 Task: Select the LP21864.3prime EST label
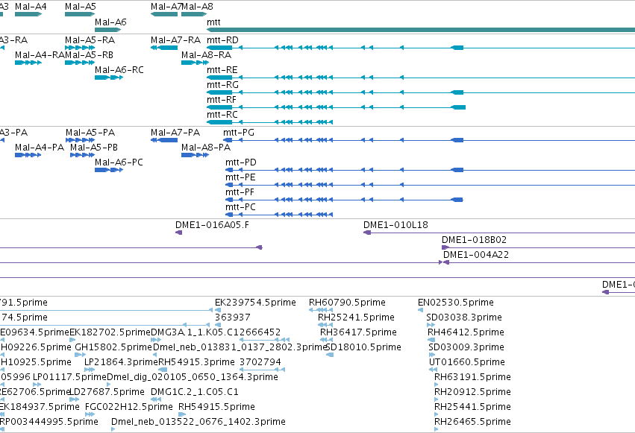tap(121, 363)
